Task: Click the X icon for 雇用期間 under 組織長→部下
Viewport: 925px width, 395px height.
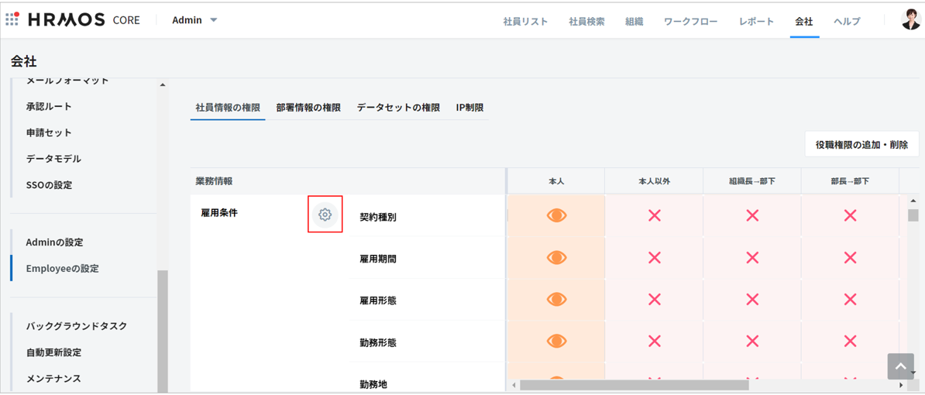Action: pyautogui.click(x=752, y=257)
